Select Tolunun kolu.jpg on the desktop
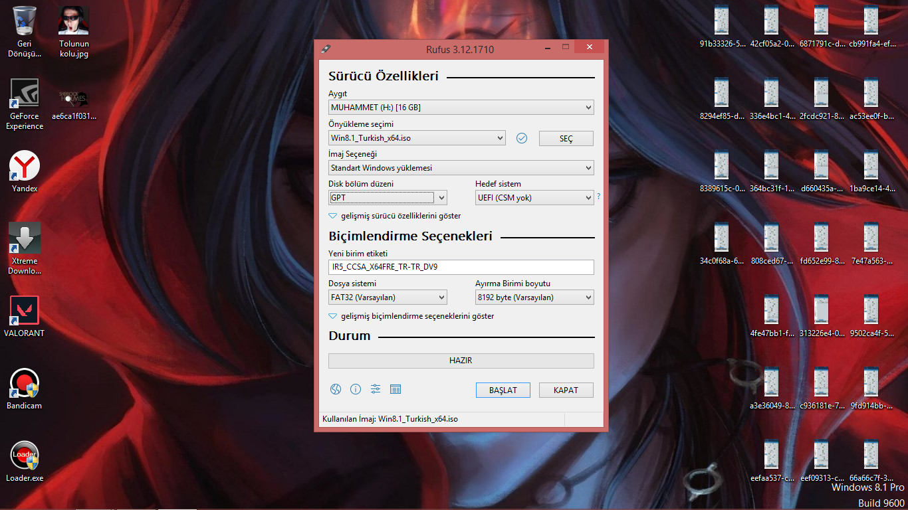The width and height of the screenshot is (908, 510). point(74,32)
